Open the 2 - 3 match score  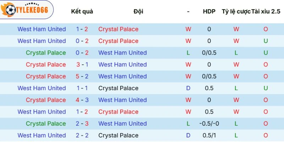82,124
